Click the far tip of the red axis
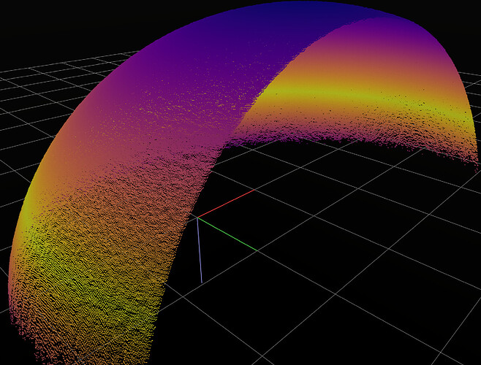 point(253,191)
